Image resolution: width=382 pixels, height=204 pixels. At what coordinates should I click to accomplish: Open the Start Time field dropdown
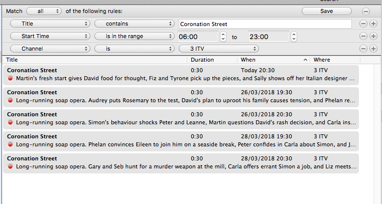point(50,36)
